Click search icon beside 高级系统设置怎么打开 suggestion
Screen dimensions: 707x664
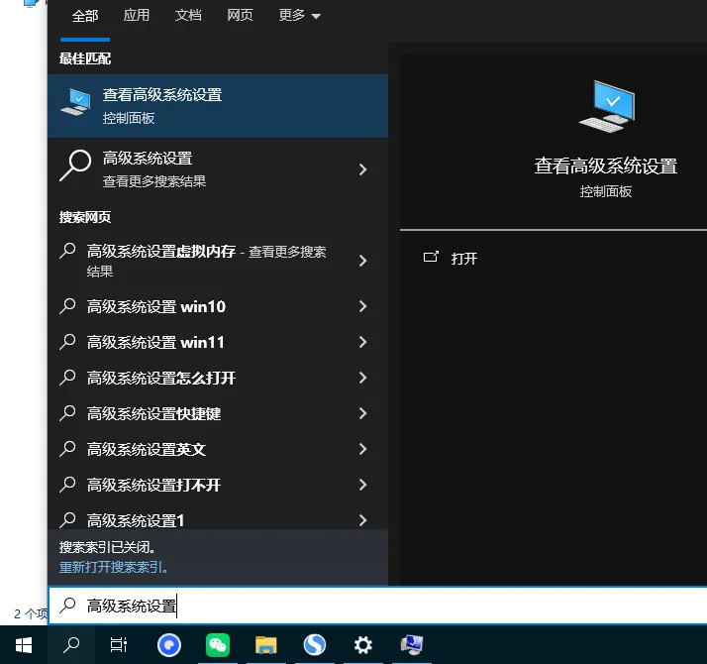pos(67,378)
